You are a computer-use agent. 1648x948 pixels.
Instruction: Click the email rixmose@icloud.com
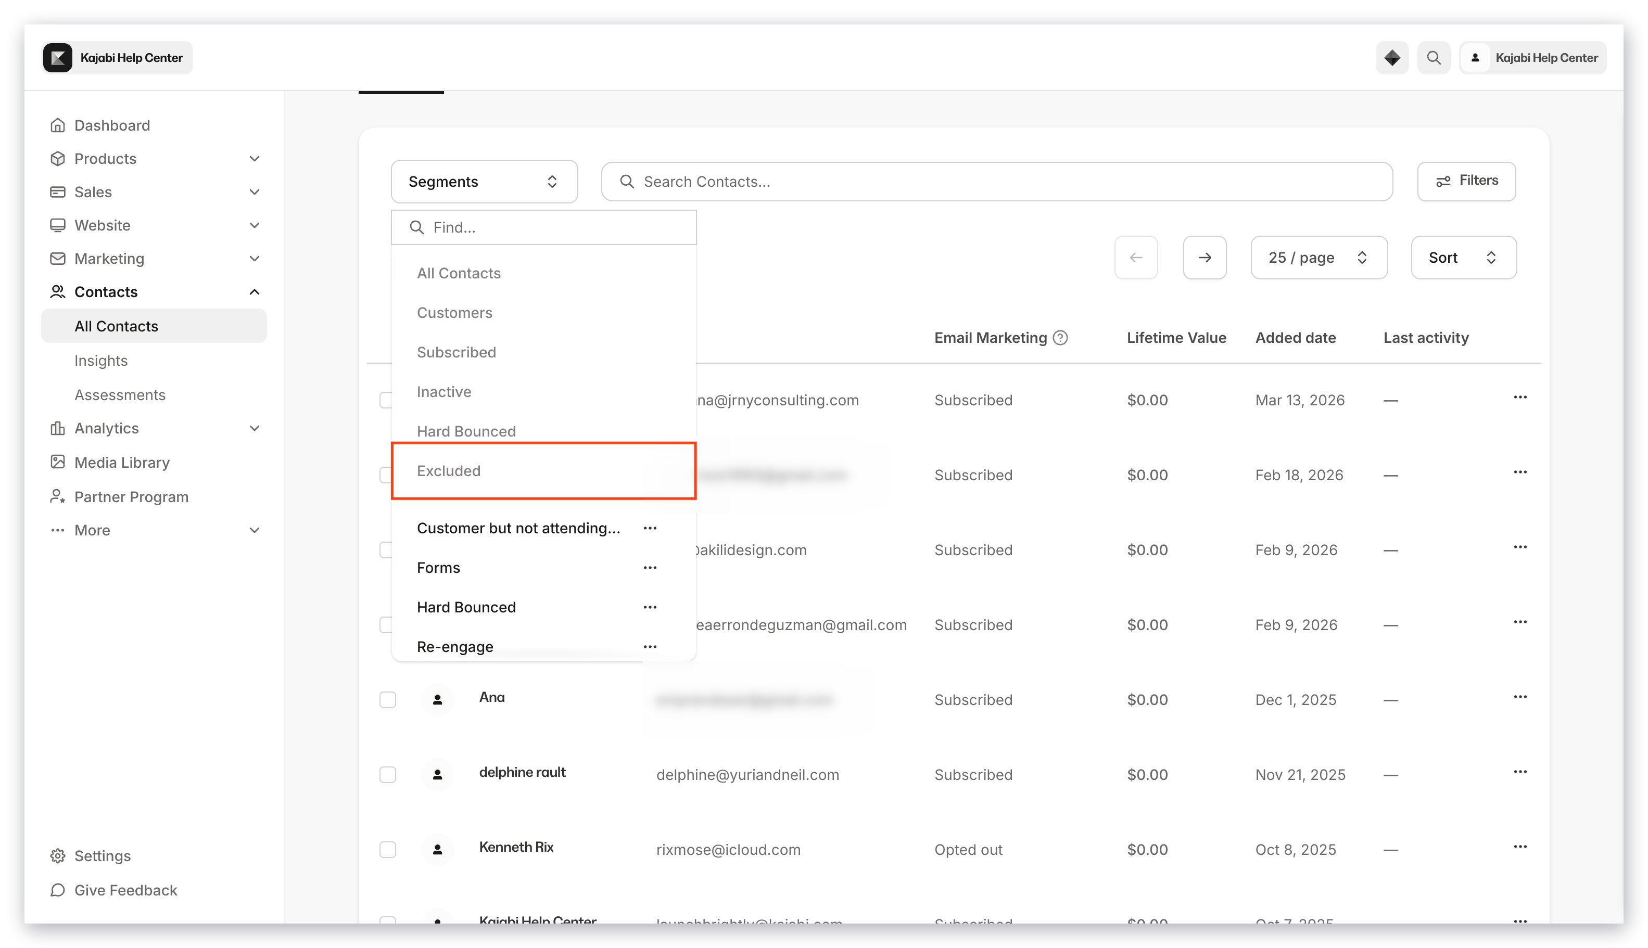pyautogui.click(x=728, y=850)
